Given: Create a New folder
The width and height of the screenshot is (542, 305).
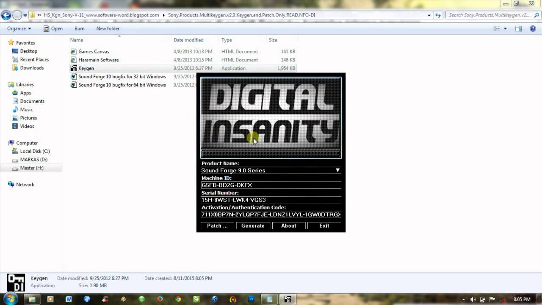Looking at the screenshot, I should [108, 28].
